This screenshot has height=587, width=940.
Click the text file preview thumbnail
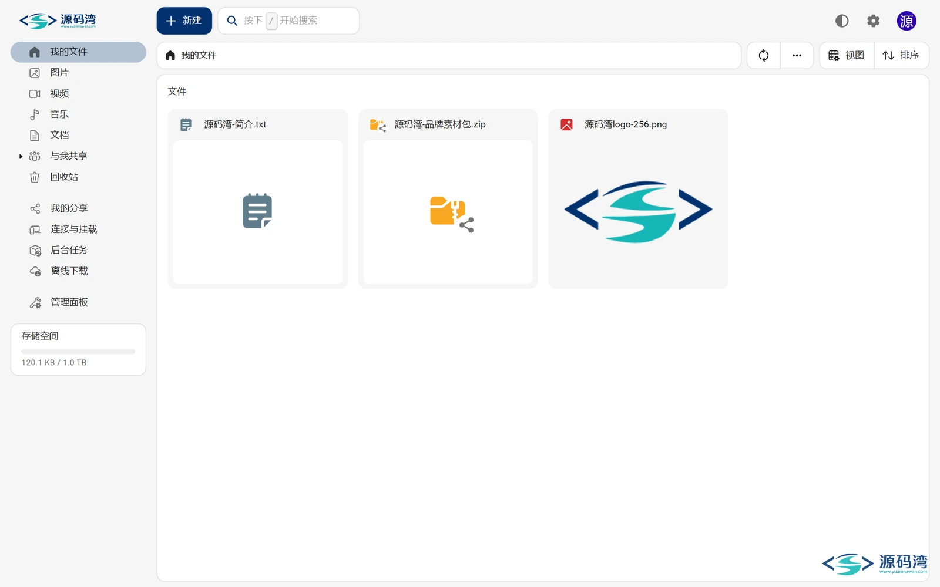coord(257,212)
